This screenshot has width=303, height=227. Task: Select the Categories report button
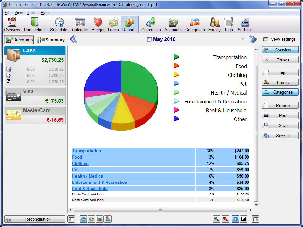pos(280,92)
